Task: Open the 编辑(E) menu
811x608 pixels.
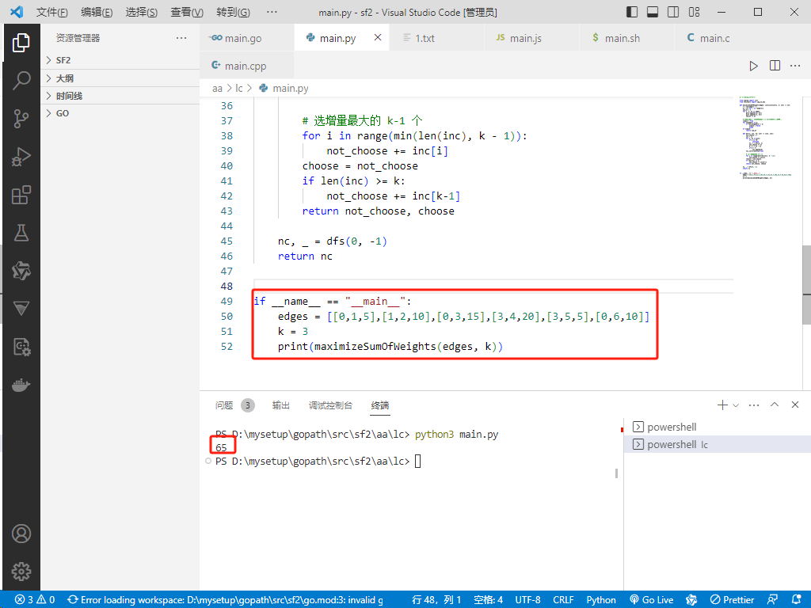Action: coord(97,12)
